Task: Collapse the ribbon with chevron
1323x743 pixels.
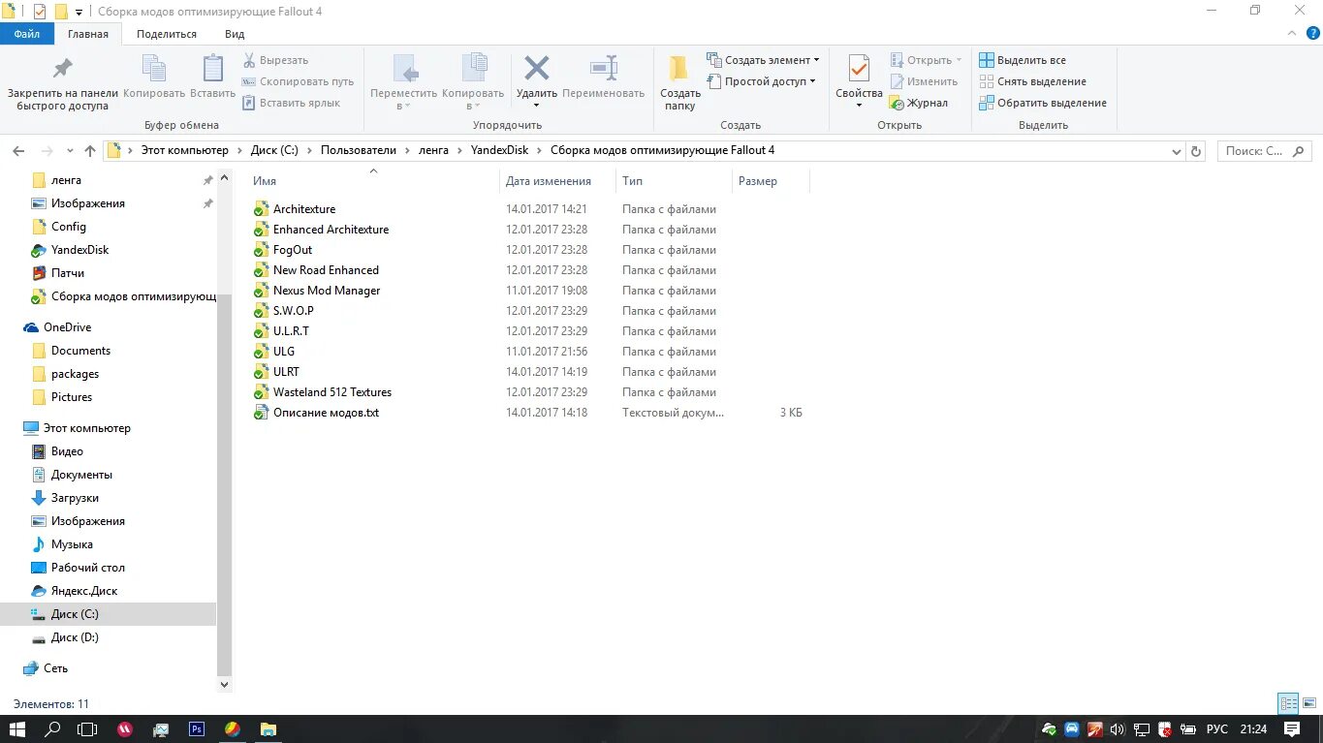Action: (1290, 33)
